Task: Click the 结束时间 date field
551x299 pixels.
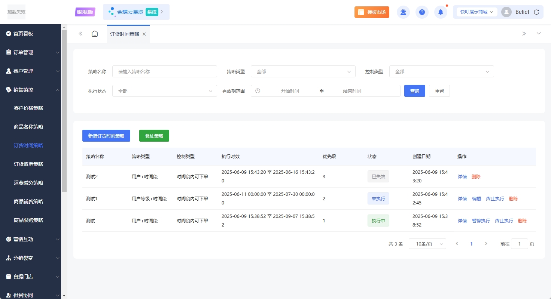Action: (352, 91)
